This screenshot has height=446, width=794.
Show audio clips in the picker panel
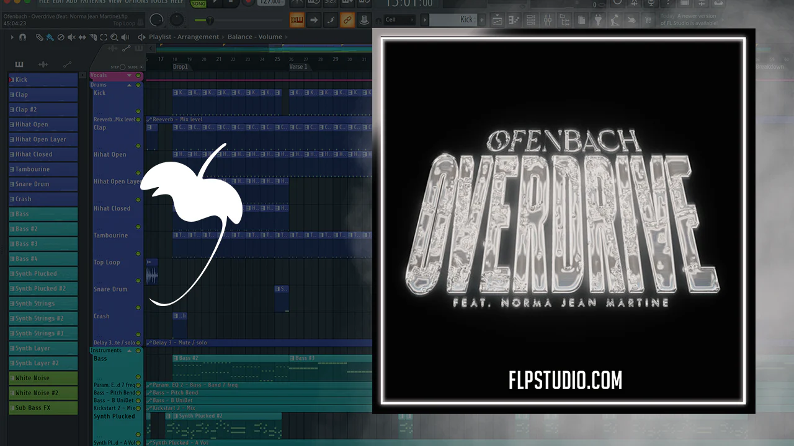point(43,64)
